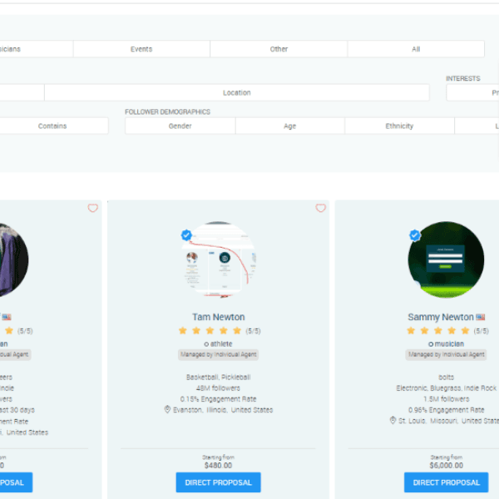Open the Gender demographics dropdown
The width and height of the screenshot is (499, 499).
[x=180, y=126]
